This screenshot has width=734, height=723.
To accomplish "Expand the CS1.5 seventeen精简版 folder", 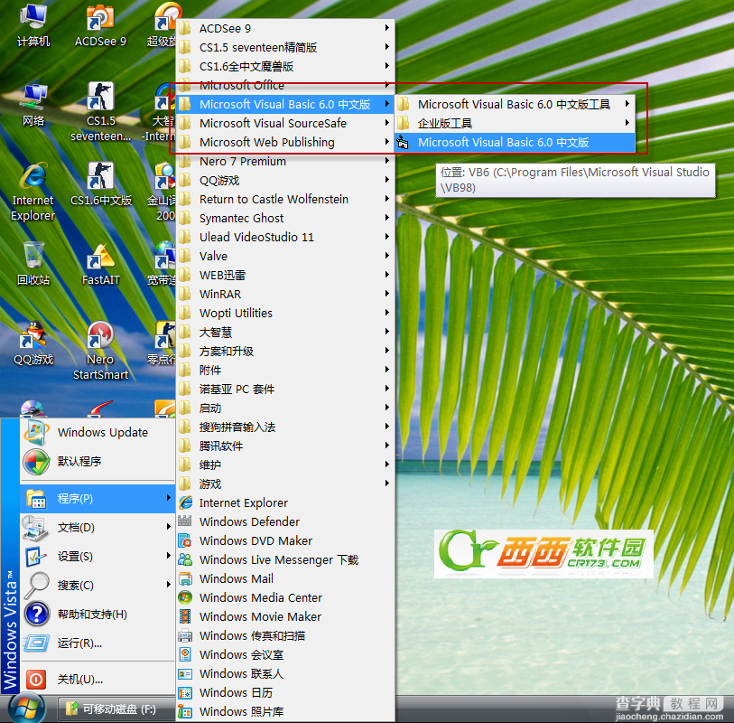I will pos(285,47).
